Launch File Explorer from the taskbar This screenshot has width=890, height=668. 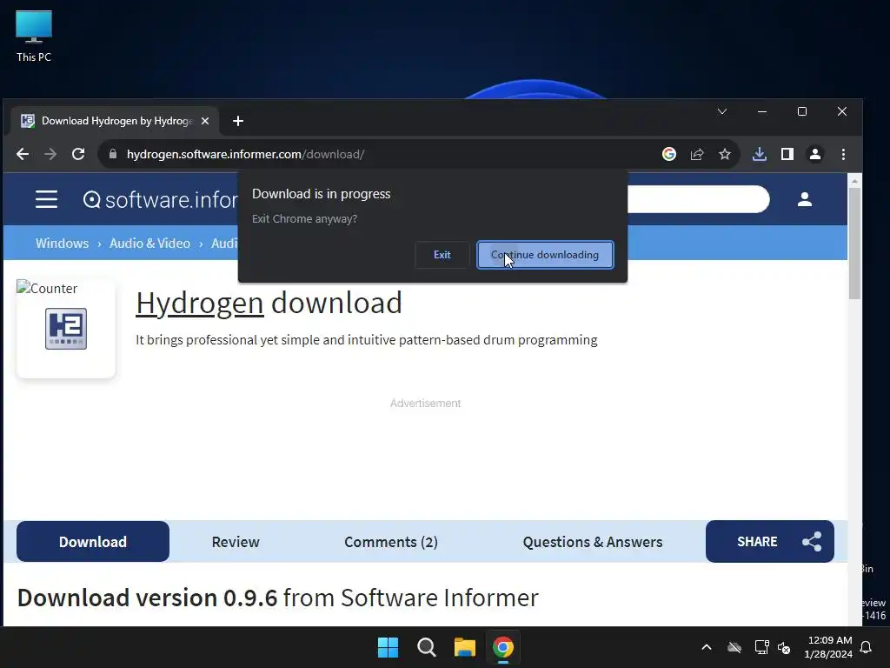point(465,647)
